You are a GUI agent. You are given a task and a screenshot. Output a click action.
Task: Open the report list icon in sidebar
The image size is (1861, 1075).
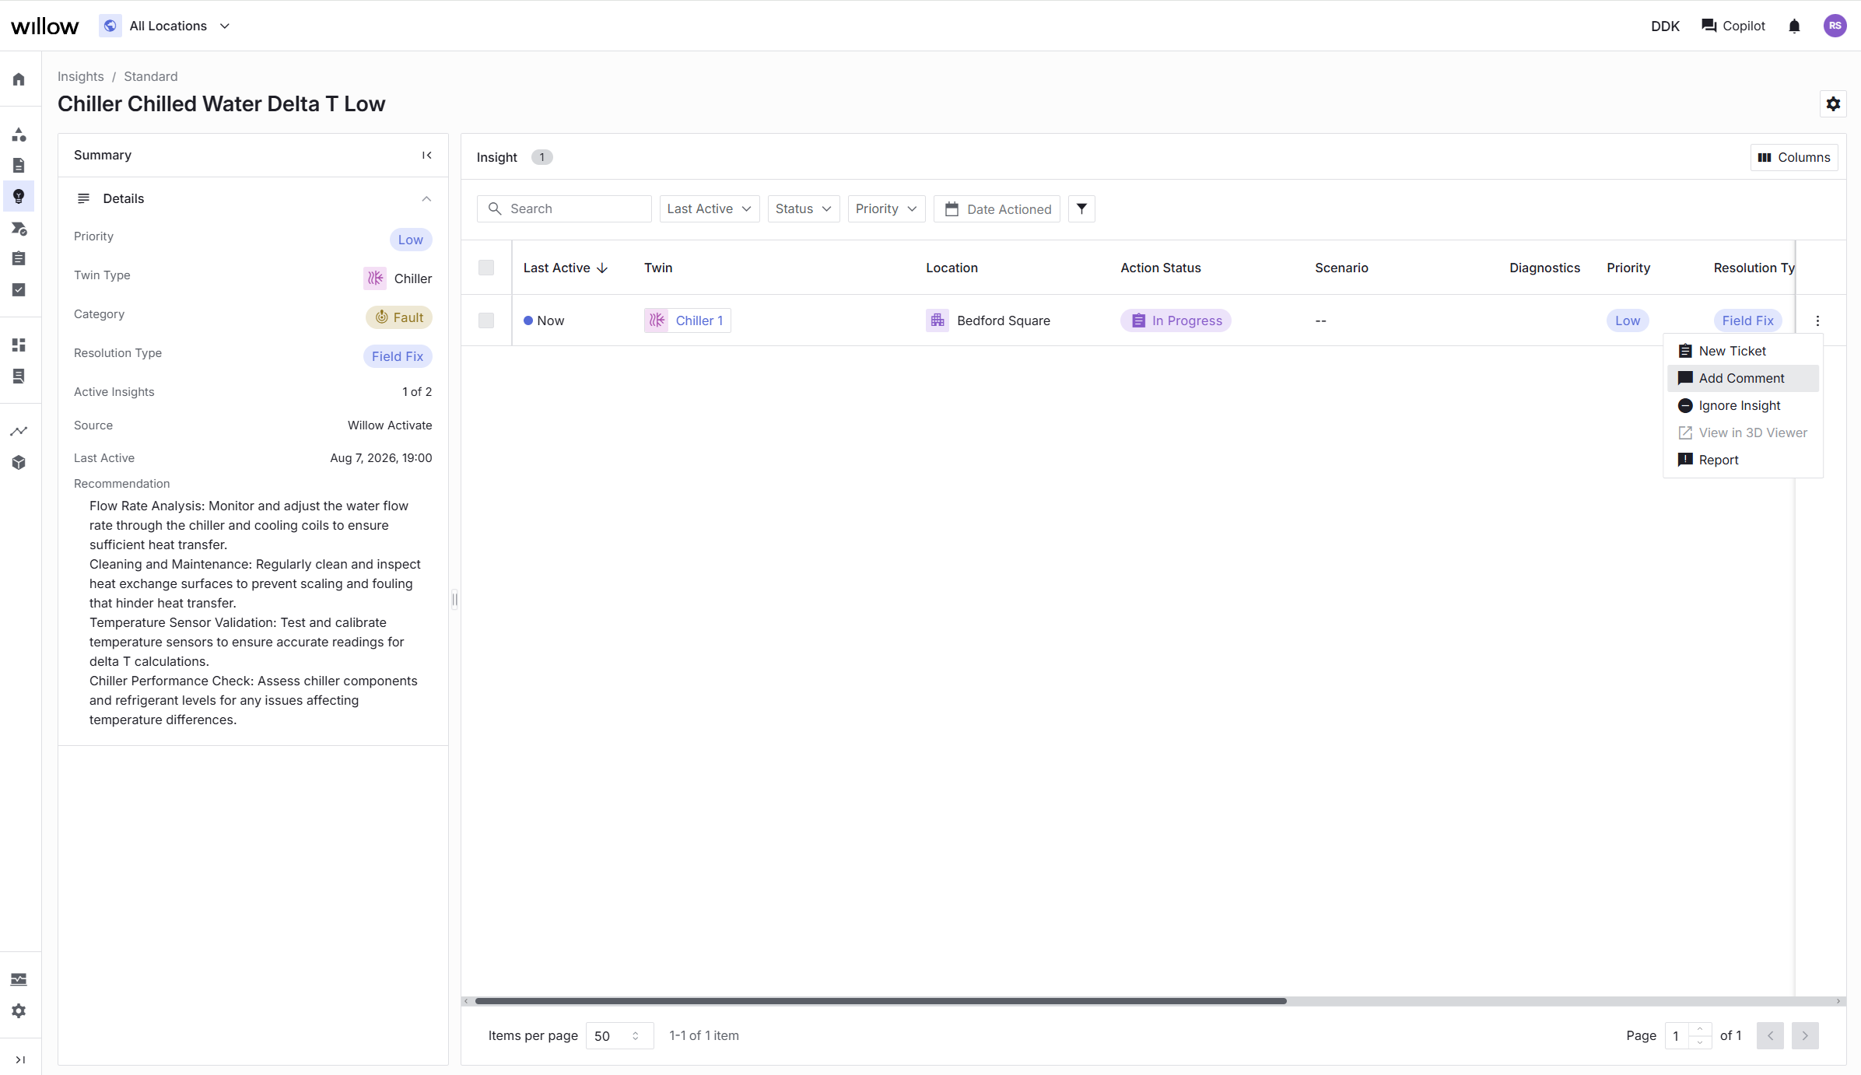point(19,376)
